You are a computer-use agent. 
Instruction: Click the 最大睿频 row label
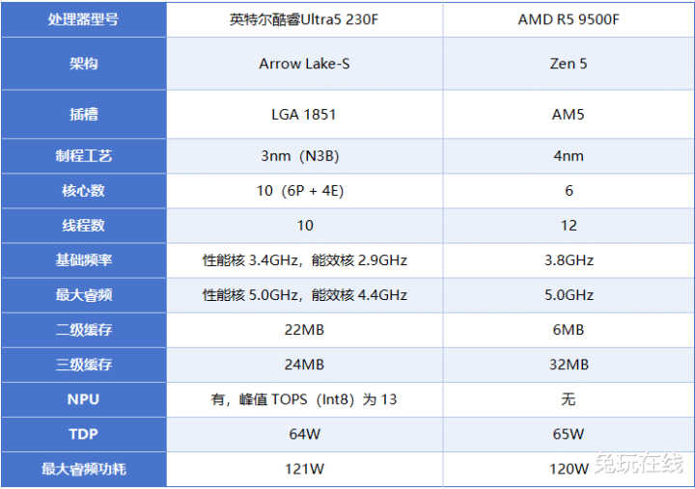(x=84, y=295)
